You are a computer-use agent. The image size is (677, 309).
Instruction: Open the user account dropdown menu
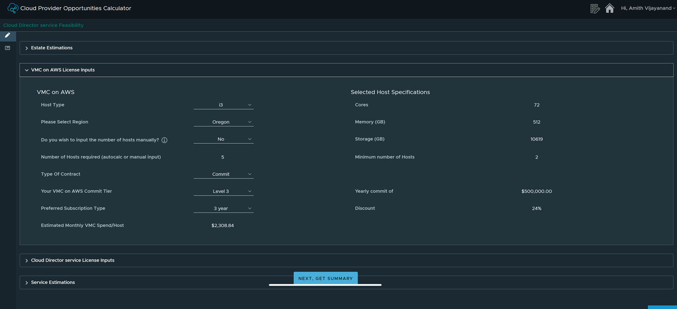(x=648, y=9)
